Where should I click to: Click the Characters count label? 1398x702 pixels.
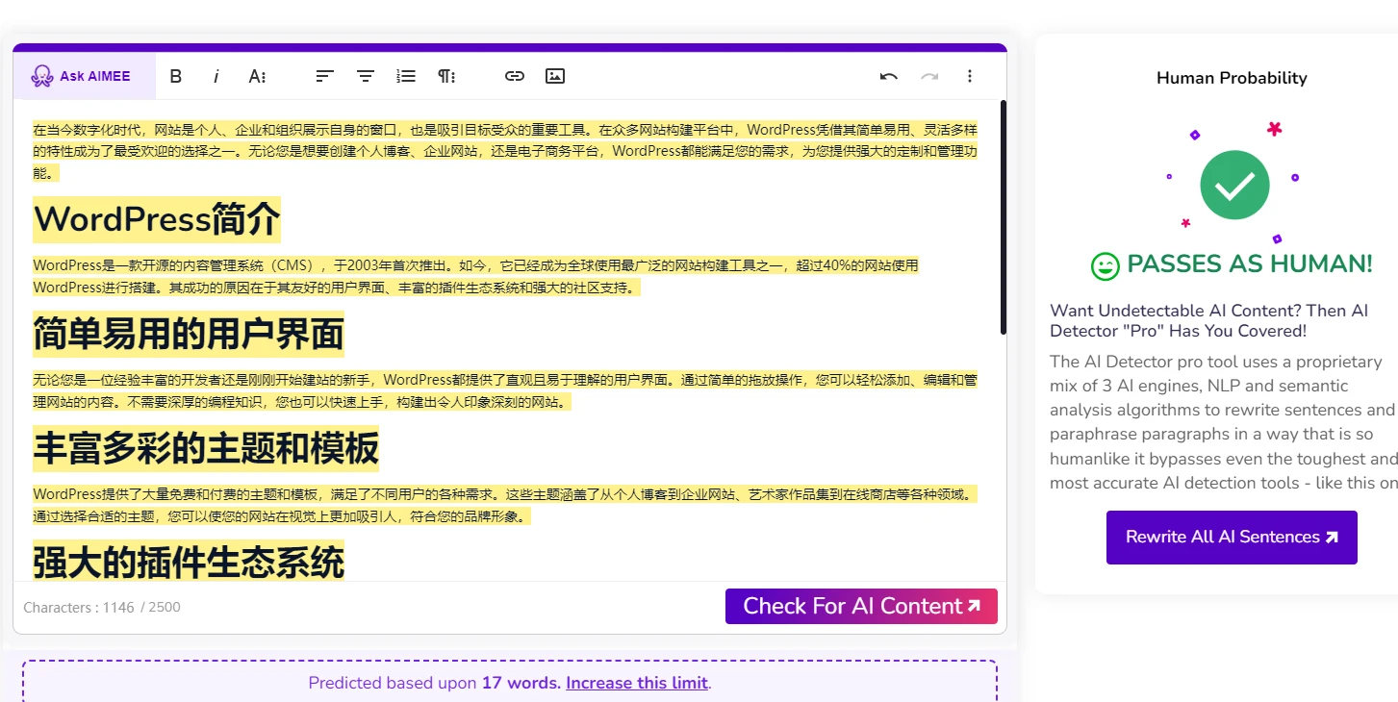pyautogui.click(x=102, y=607)
